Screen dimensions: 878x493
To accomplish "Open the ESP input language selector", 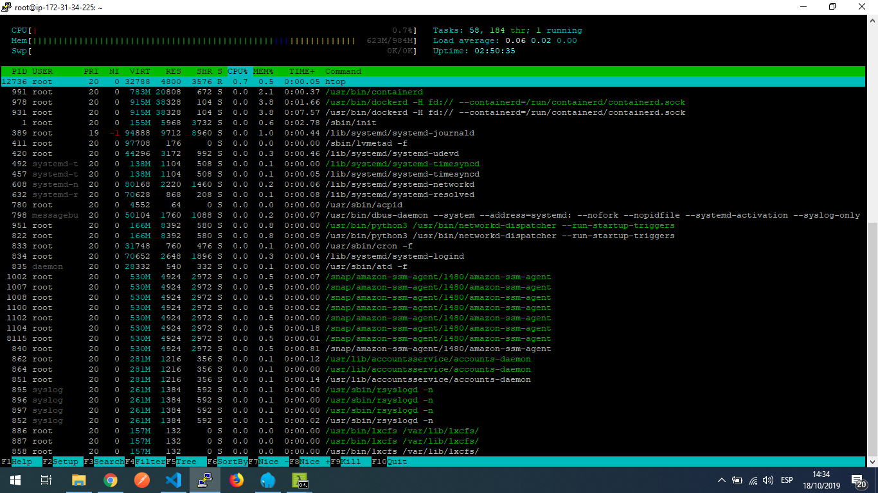I will point(787,480).
